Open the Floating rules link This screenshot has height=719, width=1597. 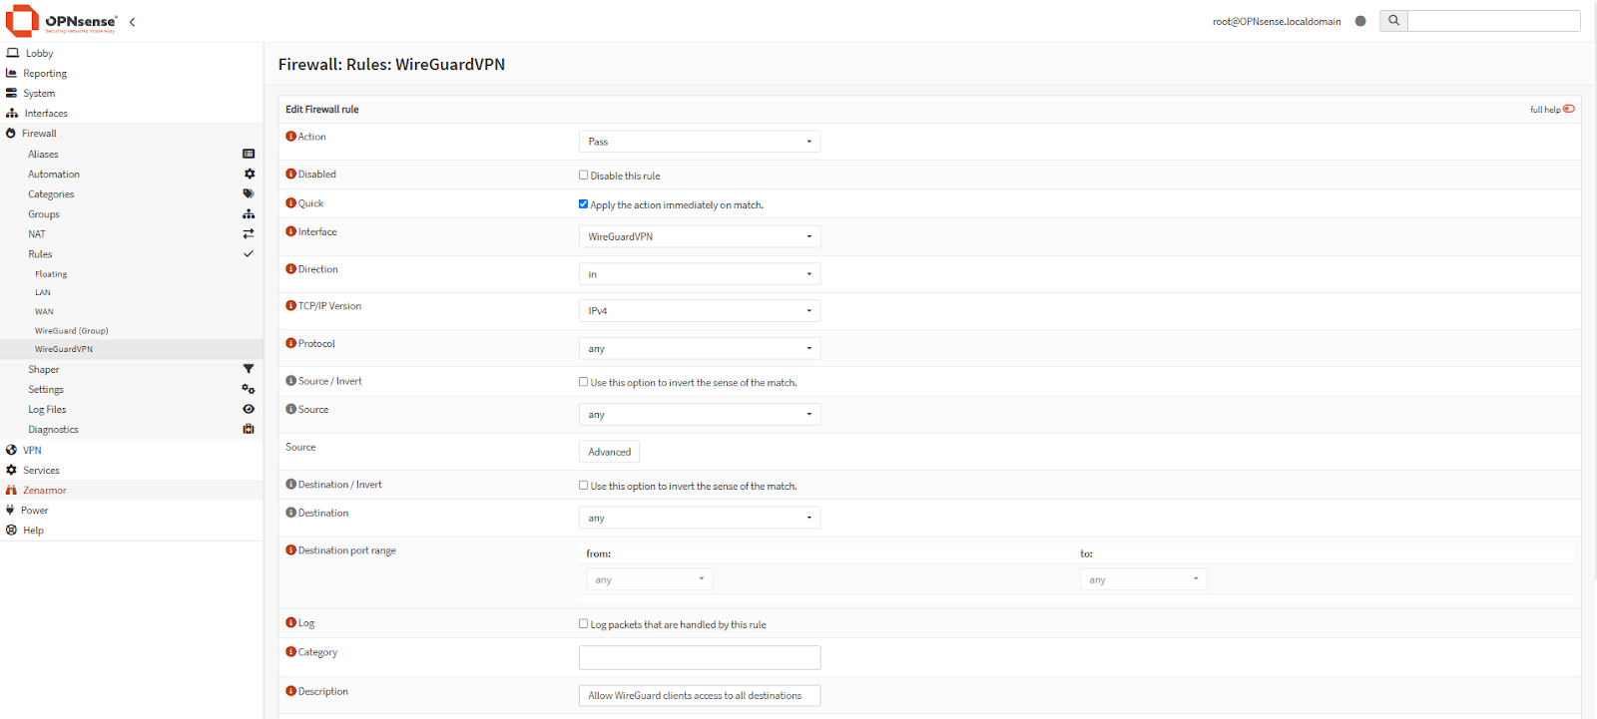coord(51,274)
